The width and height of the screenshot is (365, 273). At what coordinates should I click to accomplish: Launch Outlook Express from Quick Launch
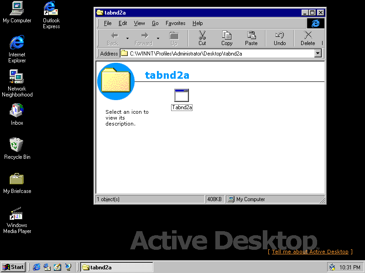click(47, 267)
